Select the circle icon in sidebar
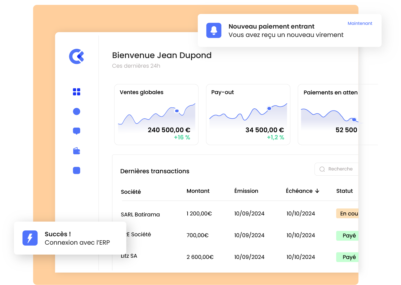 click(x=77, y=111)
